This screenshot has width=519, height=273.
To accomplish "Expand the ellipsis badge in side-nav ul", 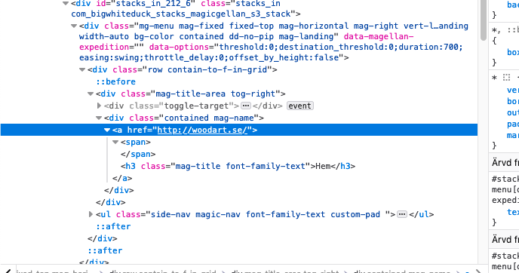I will (402, 214).
